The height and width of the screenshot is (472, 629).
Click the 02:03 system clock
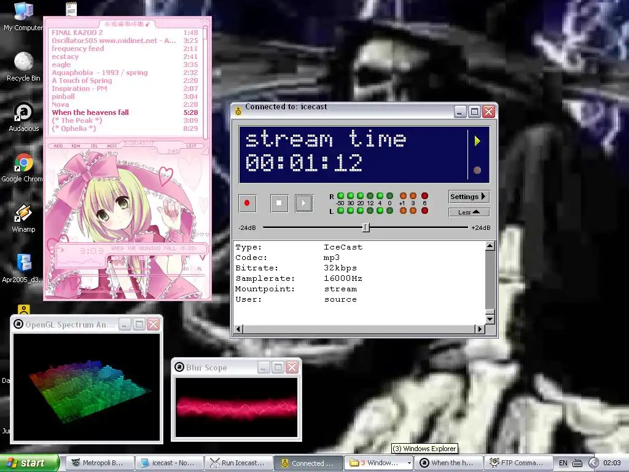(612, 463)
